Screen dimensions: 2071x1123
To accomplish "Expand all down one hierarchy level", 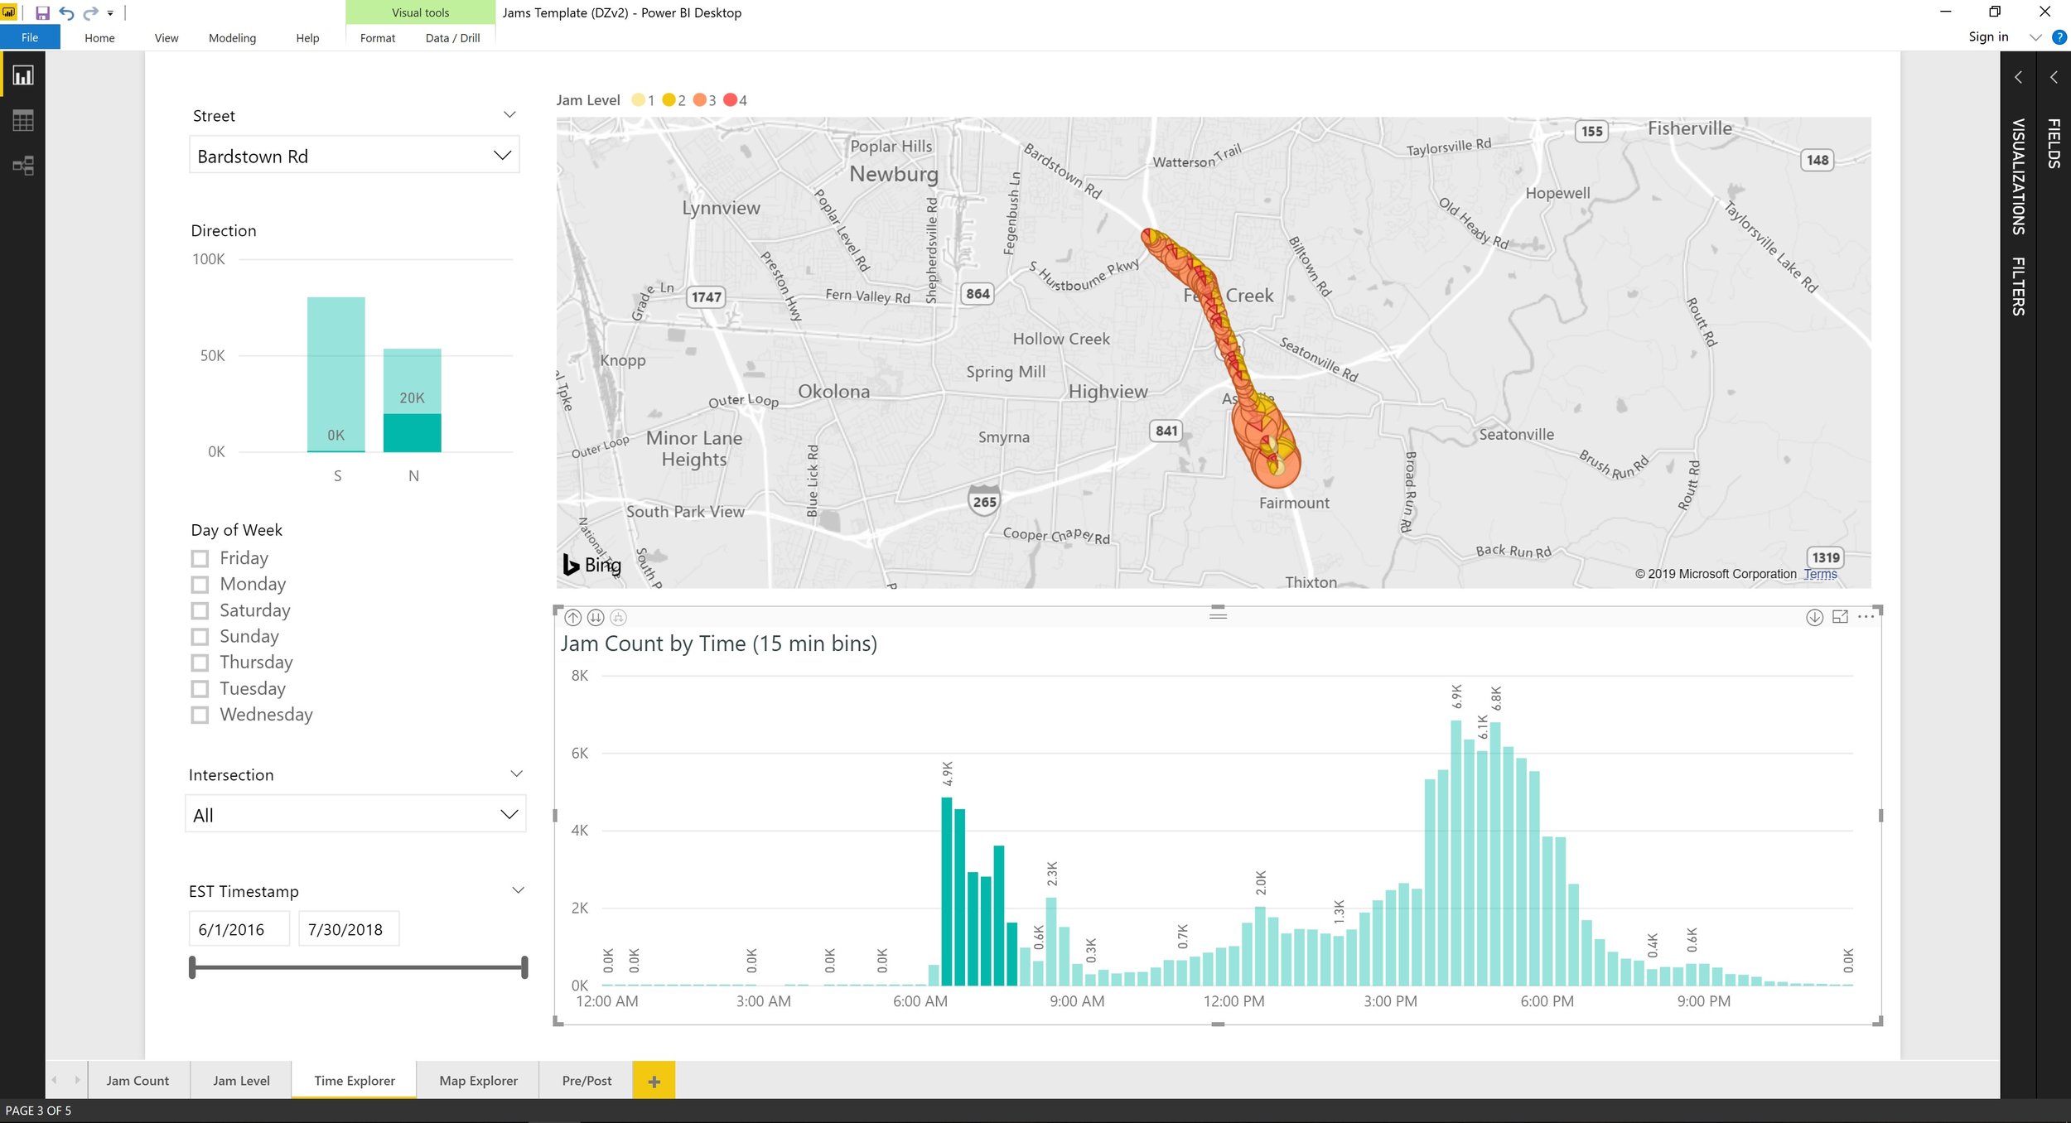I will [619, 617].
